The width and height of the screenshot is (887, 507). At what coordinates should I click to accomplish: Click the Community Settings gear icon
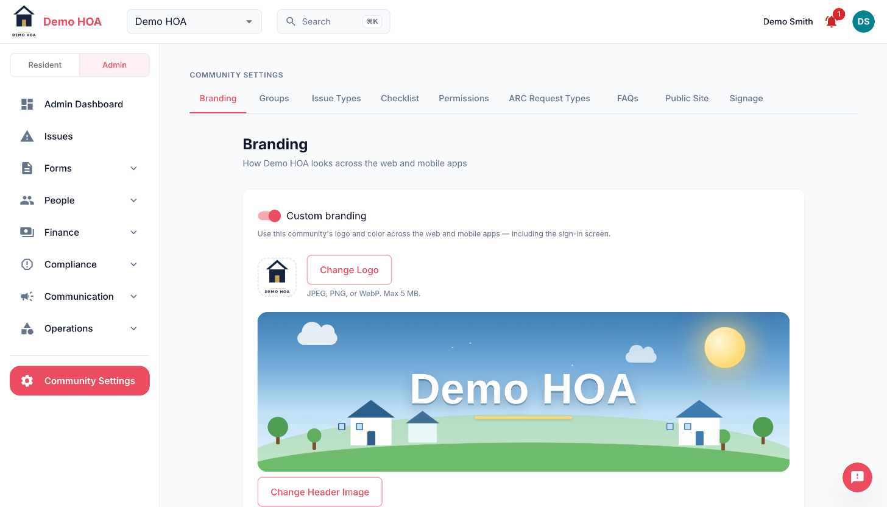pyautogui.click(x=27, y=381)
